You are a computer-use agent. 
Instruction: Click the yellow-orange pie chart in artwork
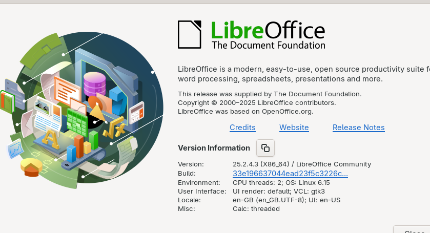pos(32,166)
